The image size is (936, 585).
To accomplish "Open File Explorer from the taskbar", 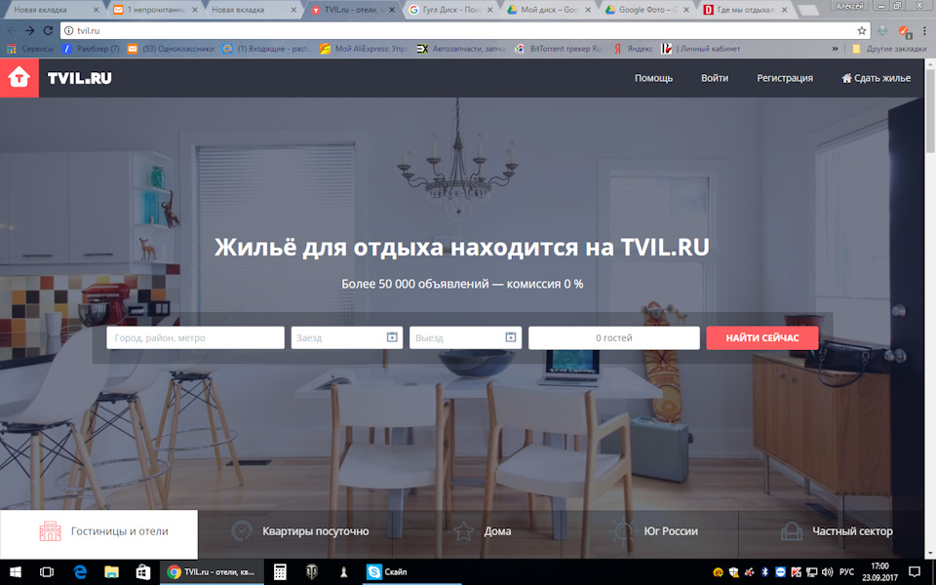I will (111, 572).
